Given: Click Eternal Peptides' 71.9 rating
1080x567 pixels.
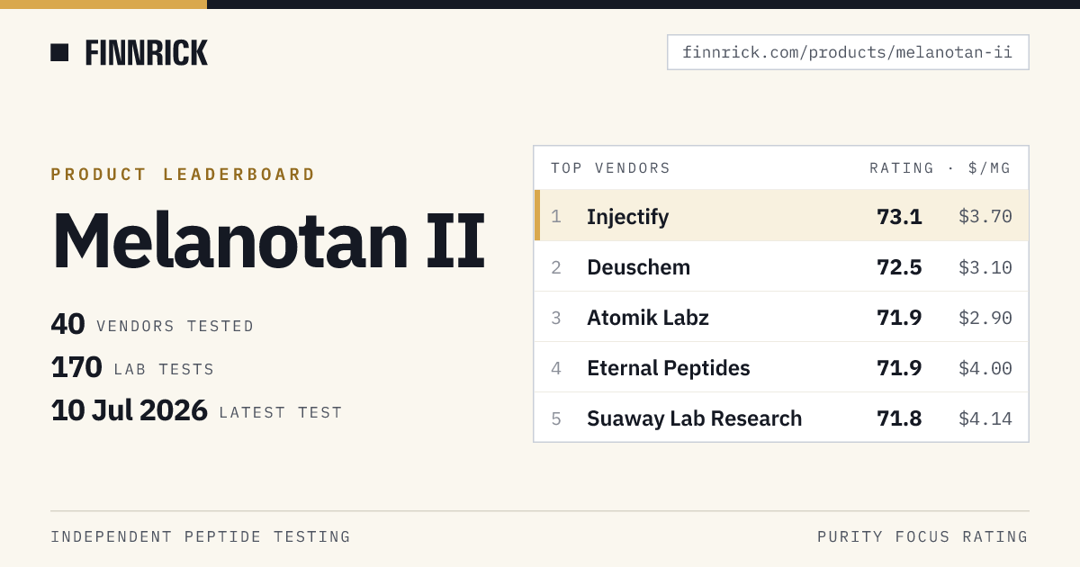Looking at the screenshot, I should pyautogui.click(x=899, y=368).
